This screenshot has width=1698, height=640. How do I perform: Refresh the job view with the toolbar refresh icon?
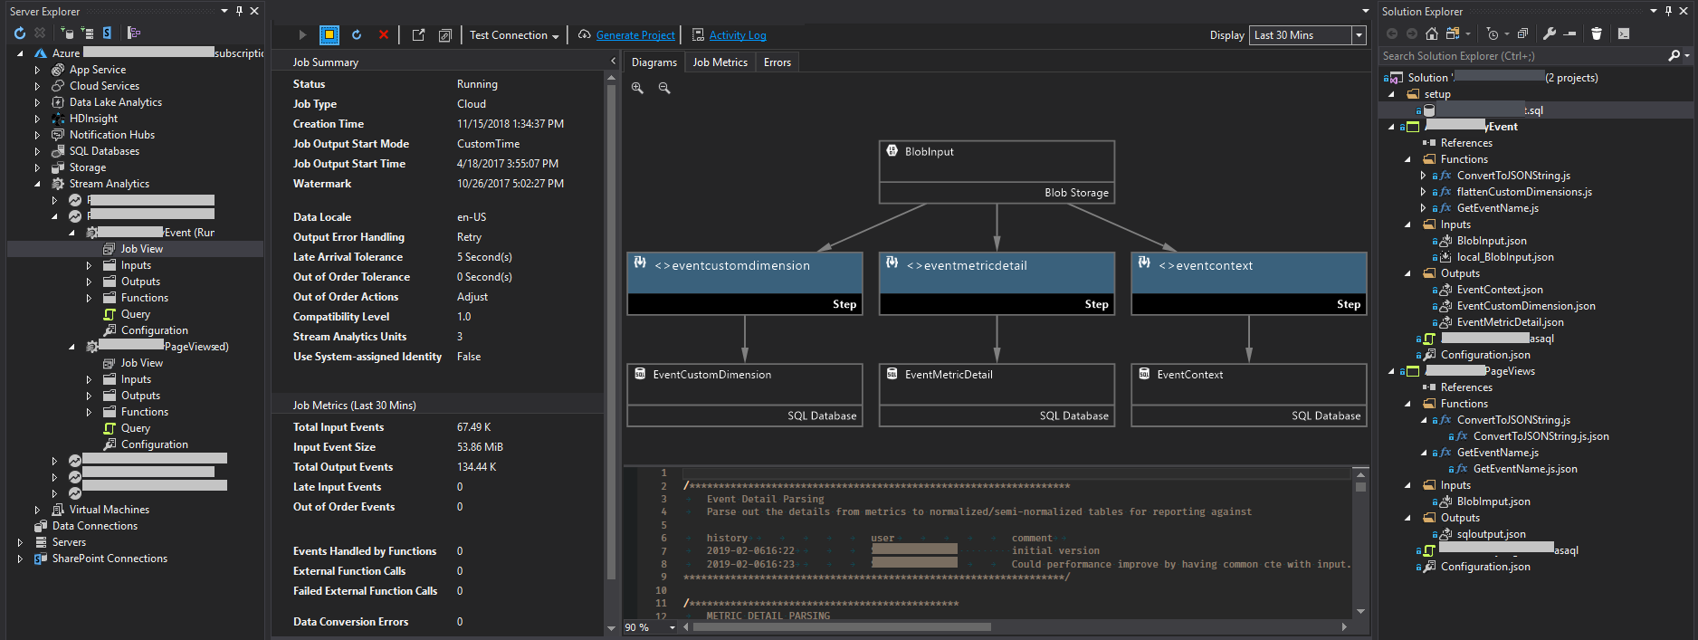(x=357, y=34)
